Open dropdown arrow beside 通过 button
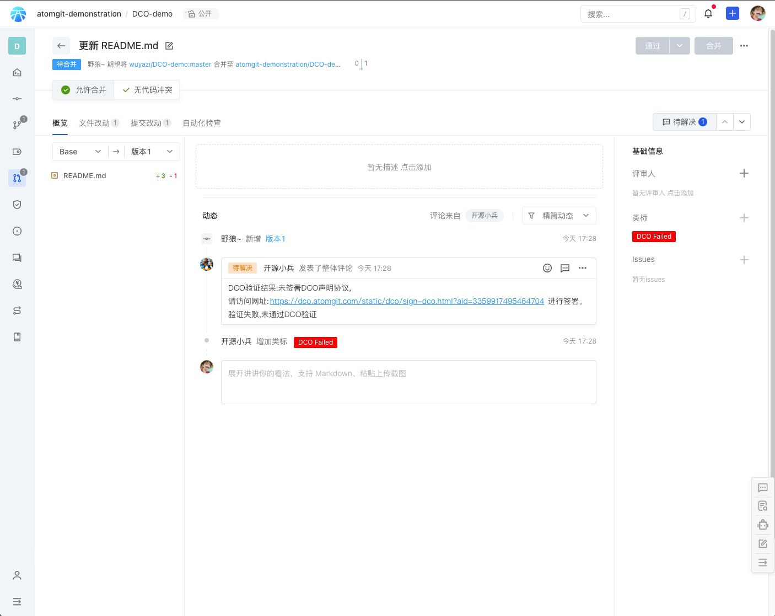Image resolution: width=775 pixels, height=616 pixels. pyautogui.click(x=679, y=46)
